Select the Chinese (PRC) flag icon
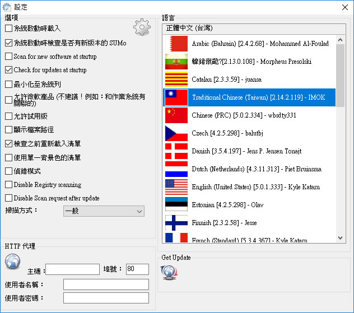 pyautogui.click(x=176, y=115)
